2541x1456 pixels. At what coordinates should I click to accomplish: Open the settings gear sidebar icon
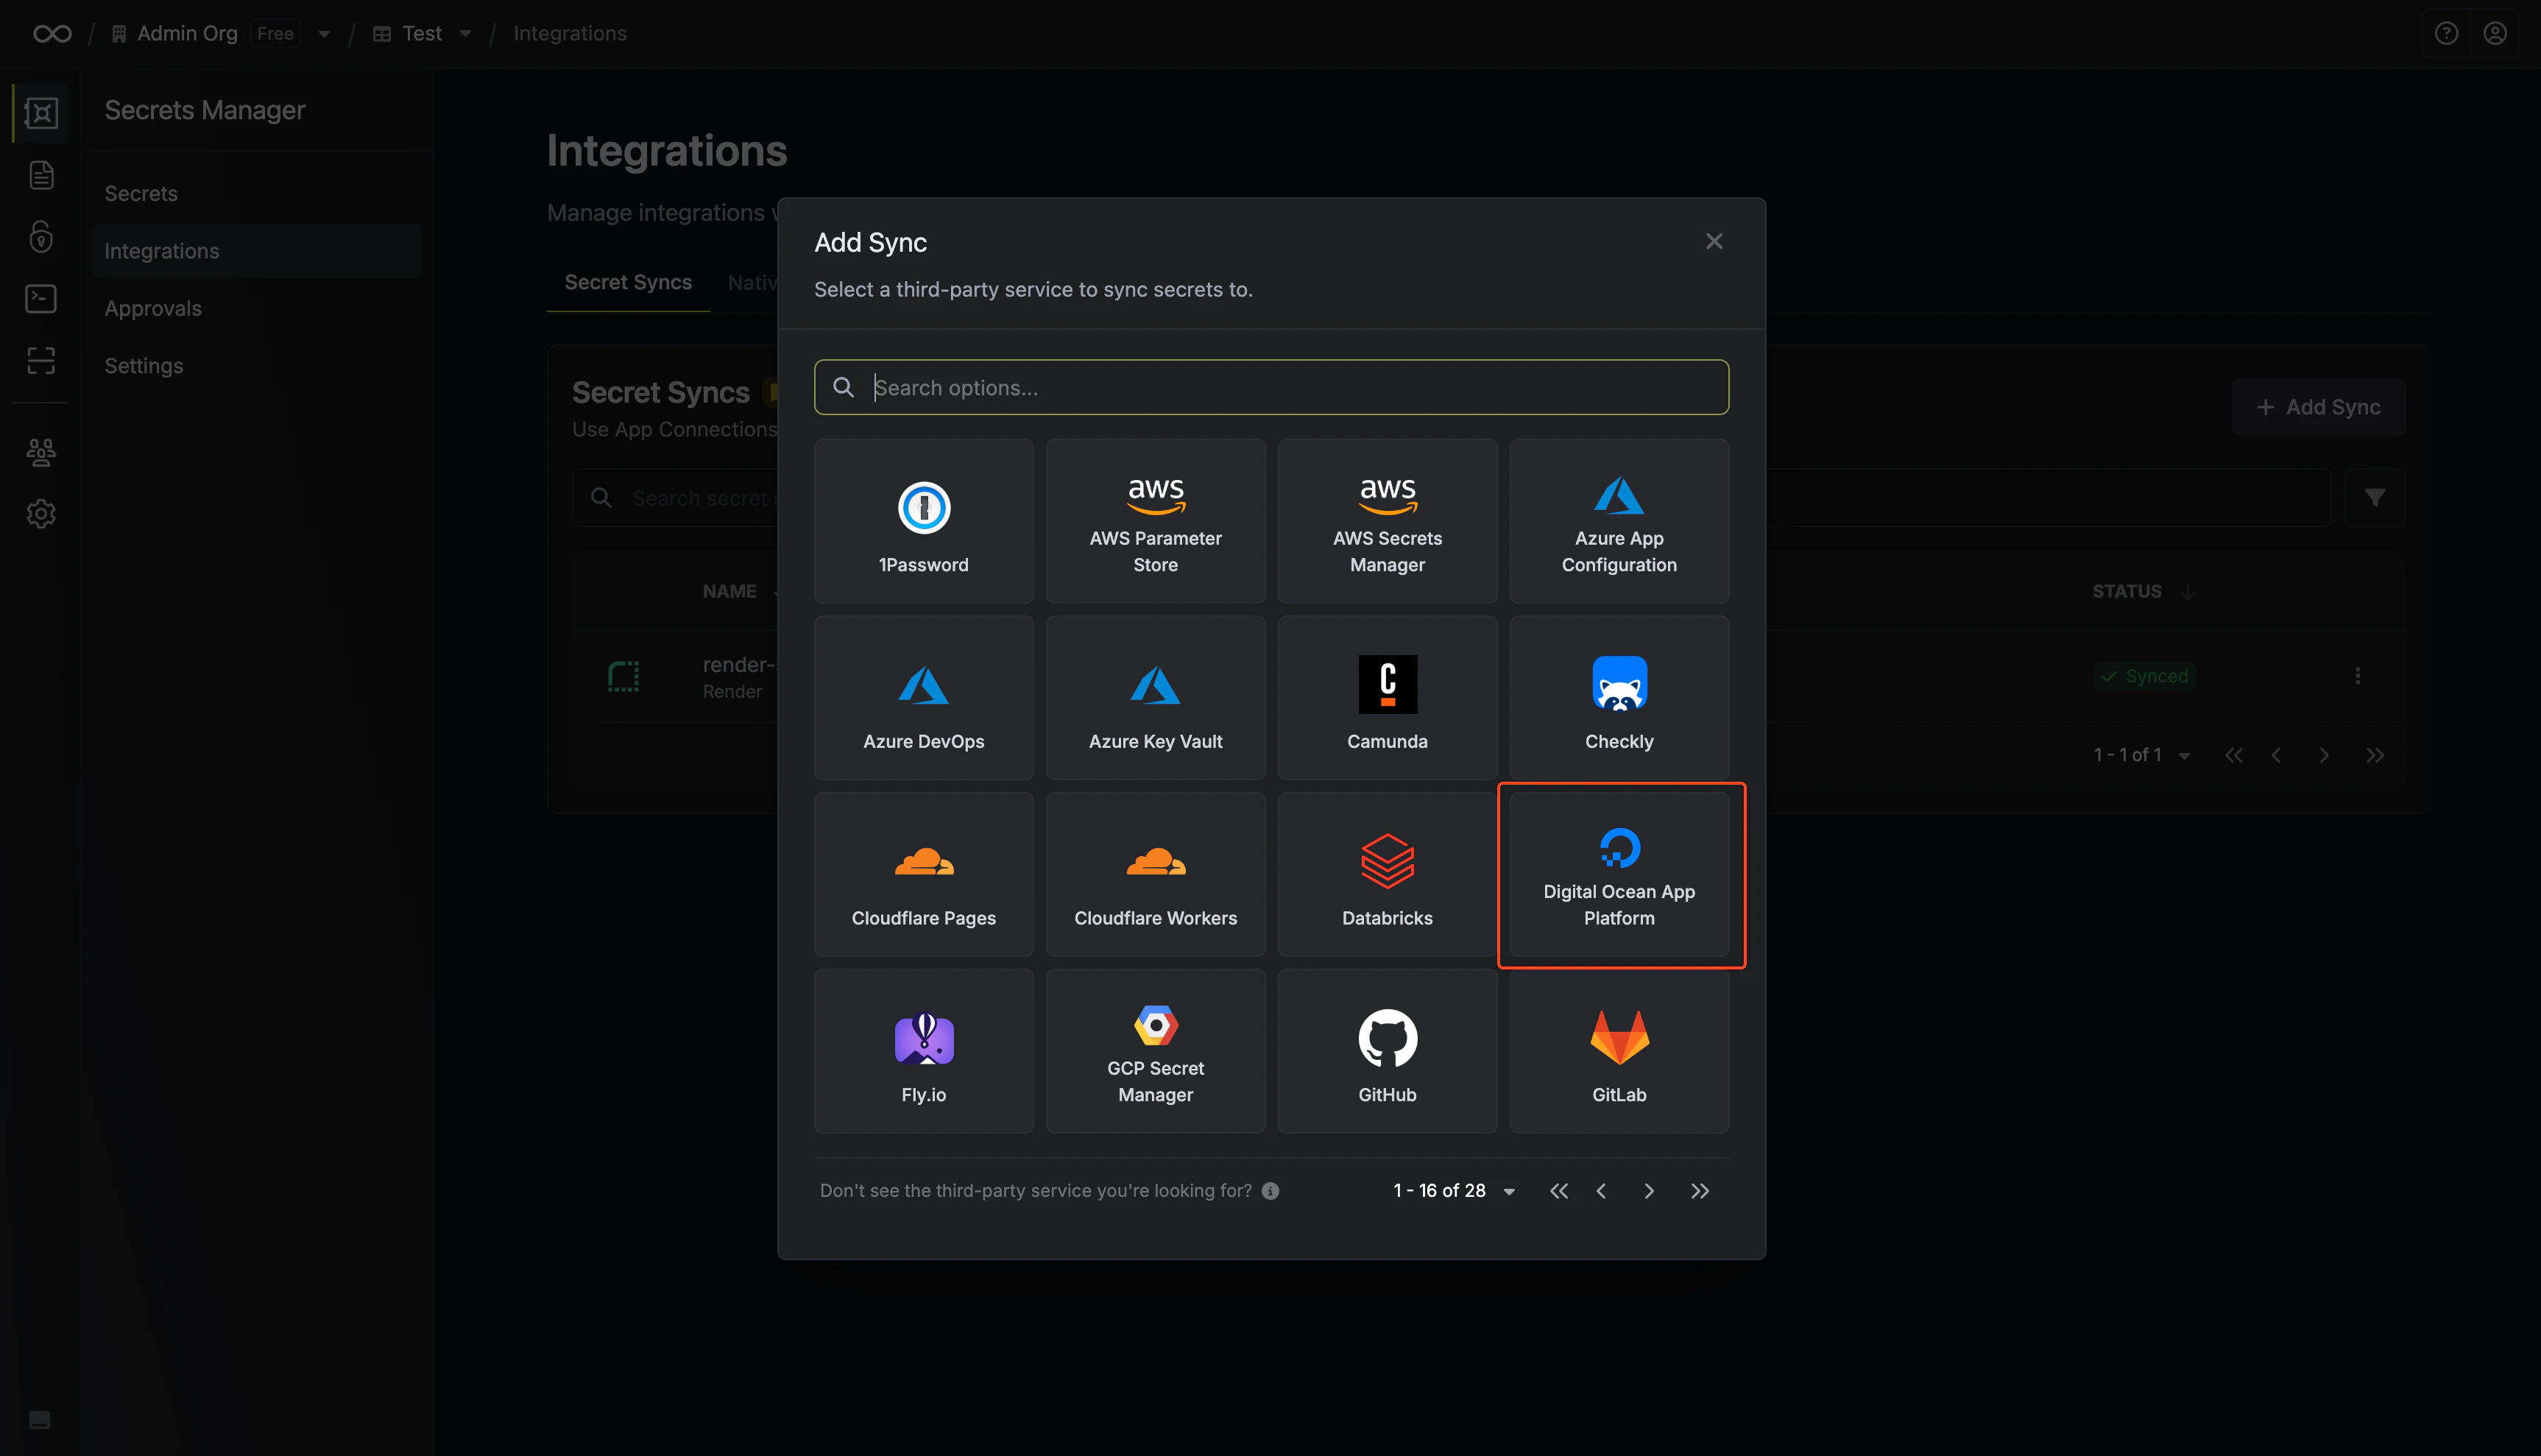point(41,514)
